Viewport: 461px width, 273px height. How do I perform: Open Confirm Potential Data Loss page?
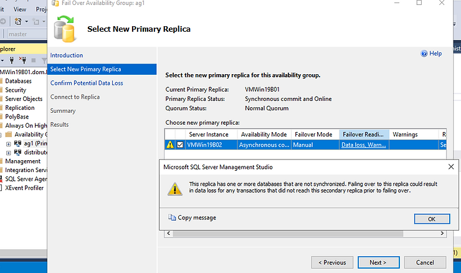pos(87,83)
